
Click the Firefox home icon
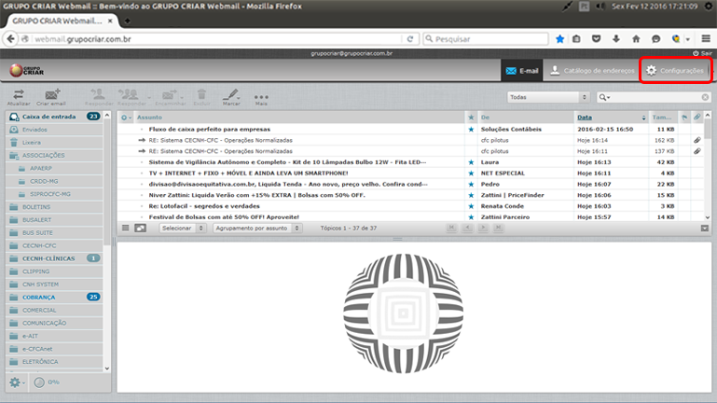(636, 39)
